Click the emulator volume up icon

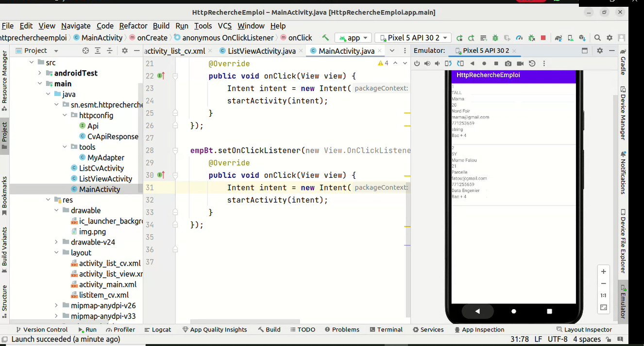point(427,63)
